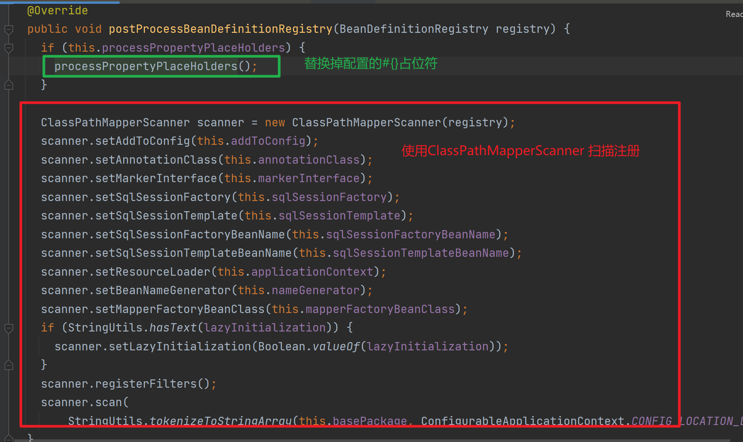743x442 pixels.
Task: Click the ConfigurableApplicationContext class reference
Action: point(522,421)
